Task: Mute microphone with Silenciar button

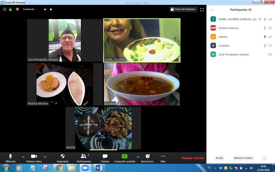Action: (x=10, y=157)
